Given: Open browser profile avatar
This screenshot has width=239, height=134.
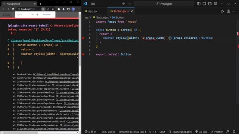Looking at the screenshot, I should pos(73,9).
